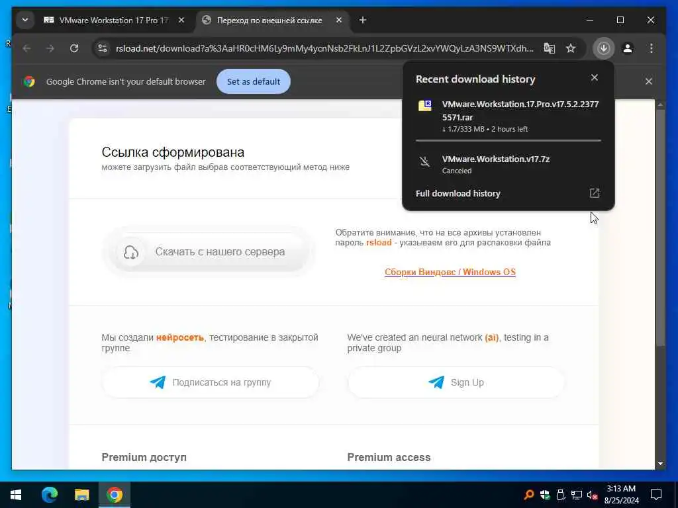Screen dimensions: 678x508
Task: Bookmark this page with the star icon
Action: (571, 48)
